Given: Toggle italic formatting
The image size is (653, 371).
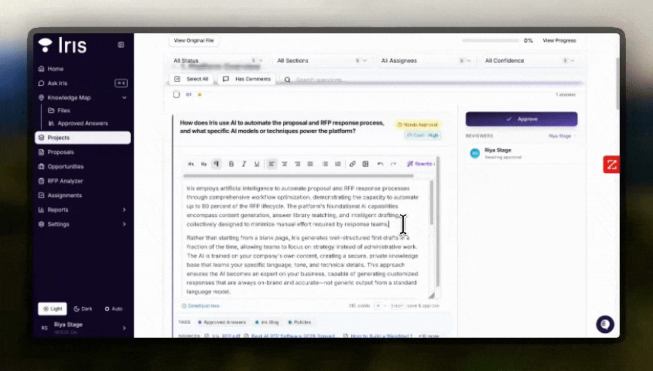Looking at the screenshot, I should pyautogui.click(x=244, y=164).
